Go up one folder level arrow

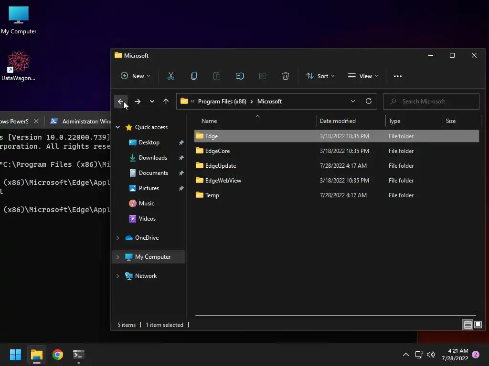[x=166, y=102]
